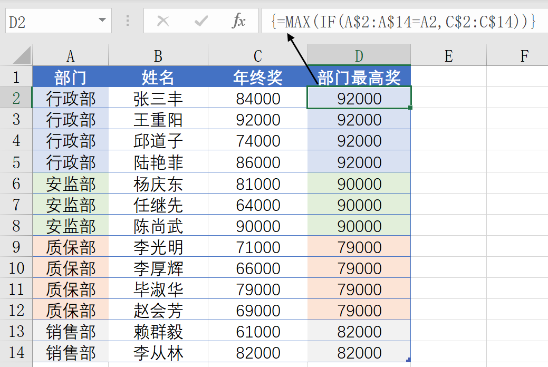This screenshot has height=367, width=548.
Task: Click the fill handle of cell D2
Action: coord(410,108)
